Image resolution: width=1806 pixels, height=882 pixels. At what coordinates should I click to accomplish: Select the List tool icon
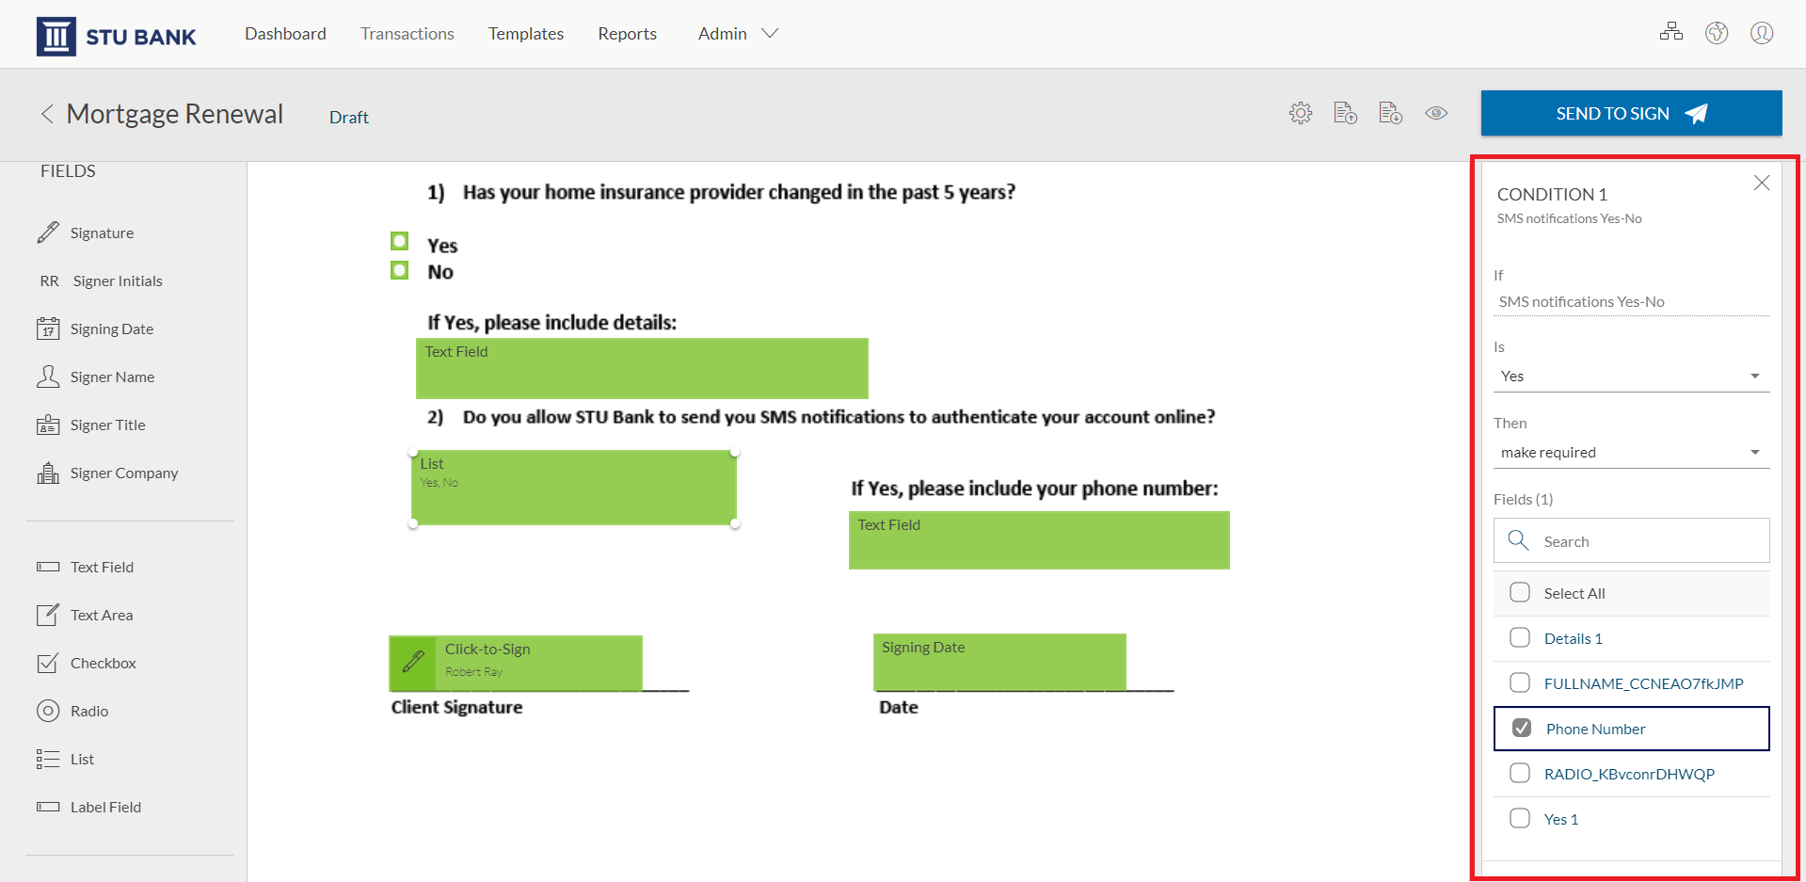point(48,759)
